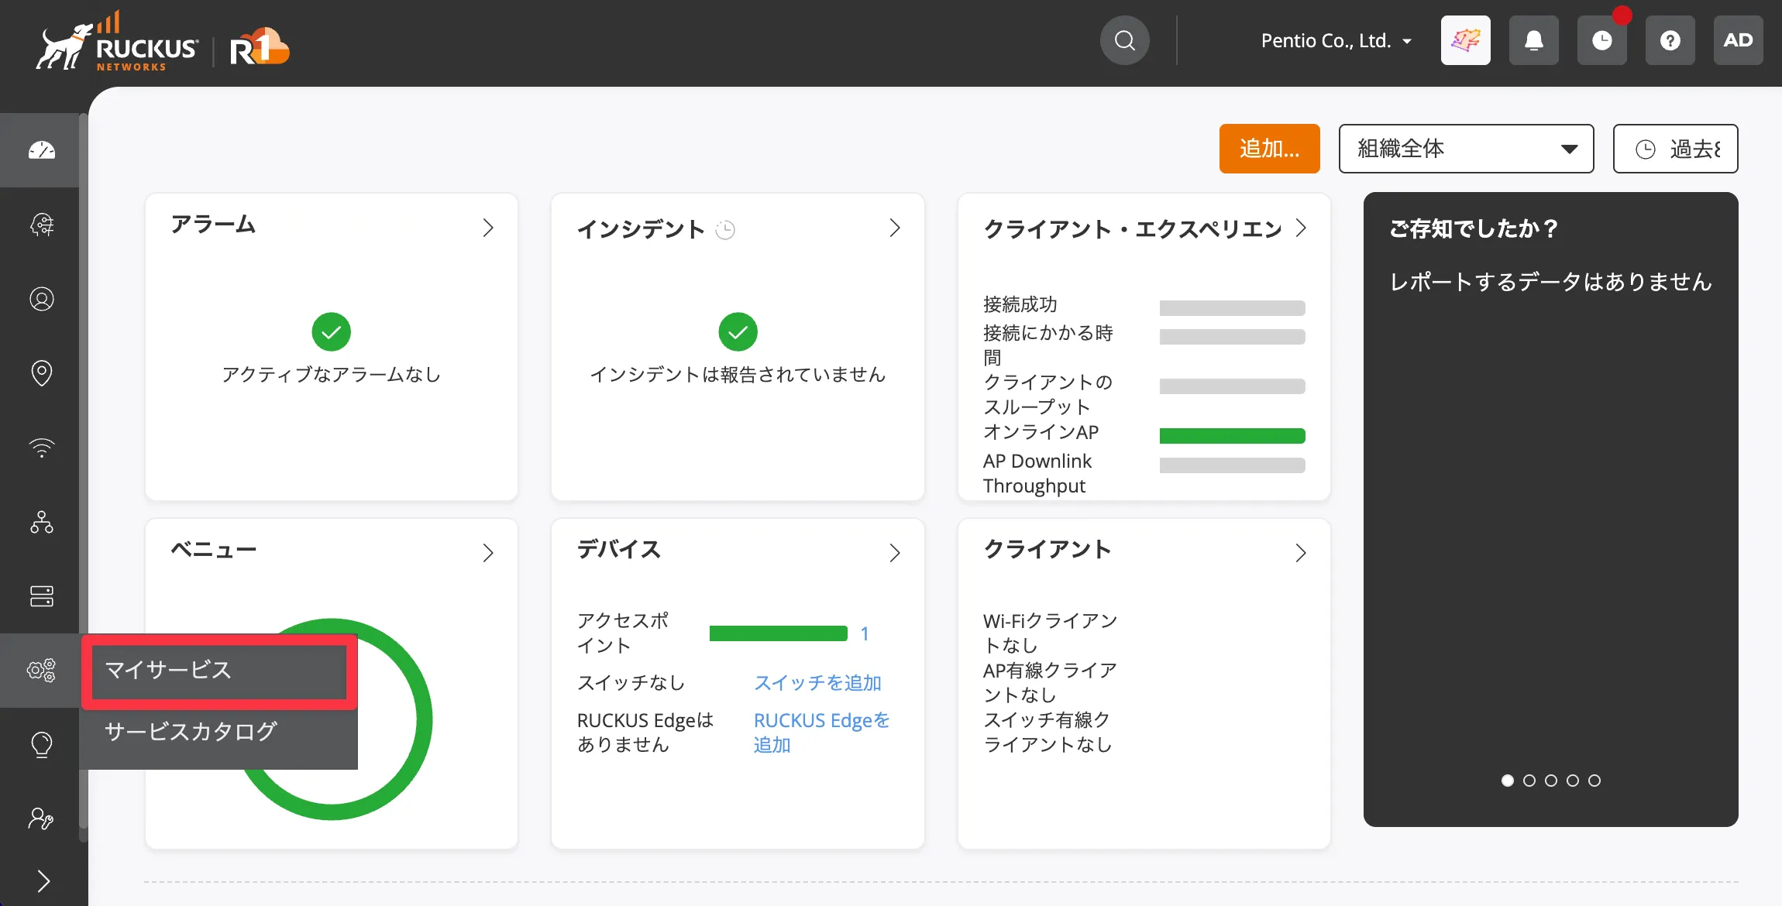Viewport: 1782px width, 906px height.
Task: Select the fifth carousel dot in ご存知でしたか
Action: (1595, 781)
